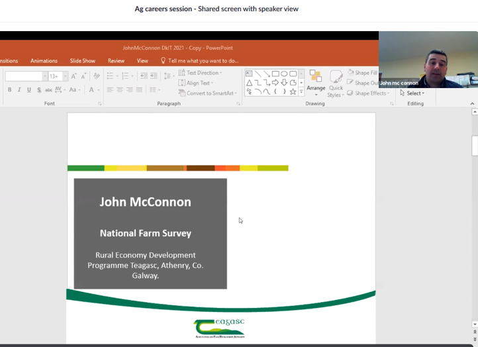Click Shape Fill button
Image resolution: width=478 pixels, height=347 pixels.
point(362,73)
